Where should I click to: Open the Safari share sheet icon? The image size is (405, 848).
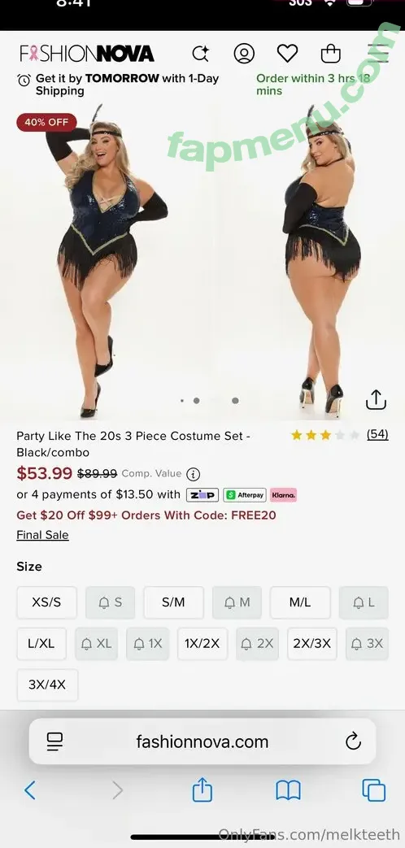pos(202,789)
